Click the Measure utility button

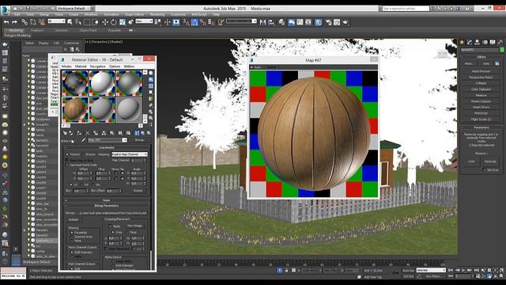[481, 95]
